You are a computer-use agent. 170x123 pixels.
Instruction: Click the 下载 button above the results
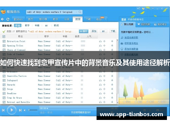[x=113, y=31]
